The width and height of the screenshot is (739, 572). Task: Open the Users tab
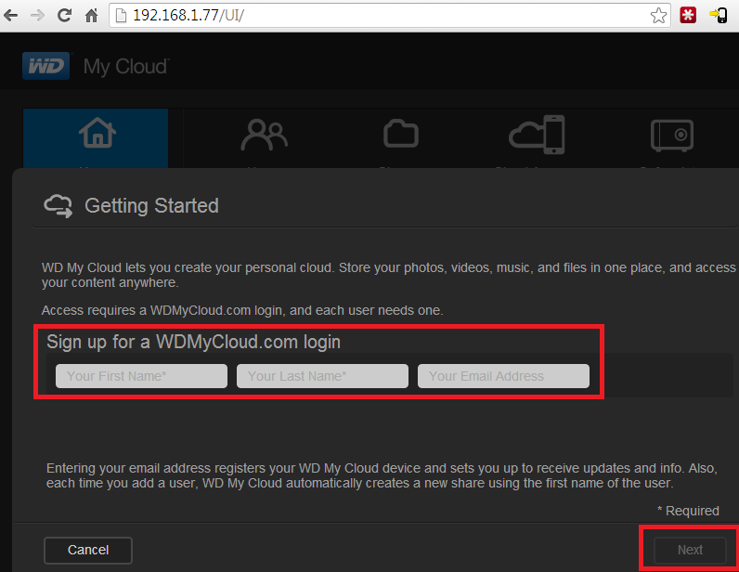[264, 139]
